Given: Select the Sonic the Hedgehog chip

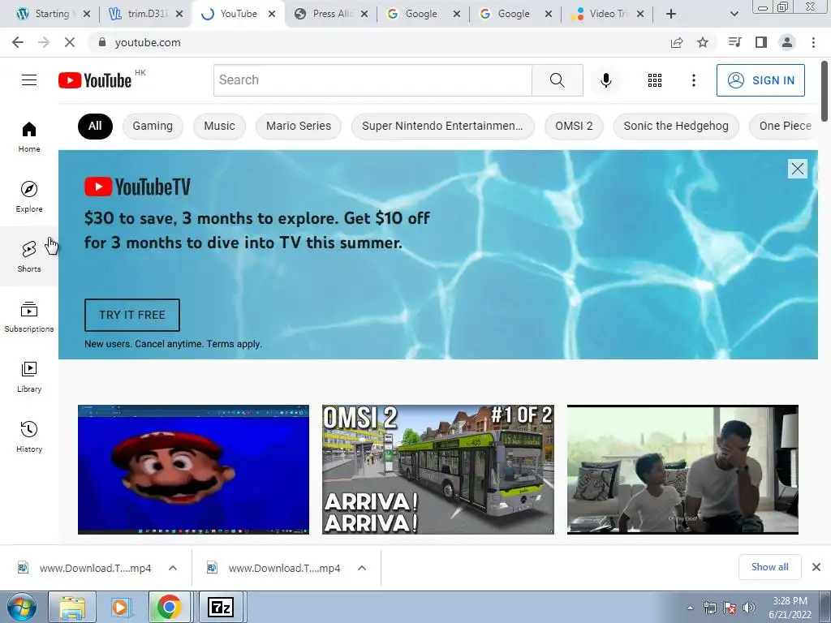Looking at the screenshot, I should [x=676, y=126].
